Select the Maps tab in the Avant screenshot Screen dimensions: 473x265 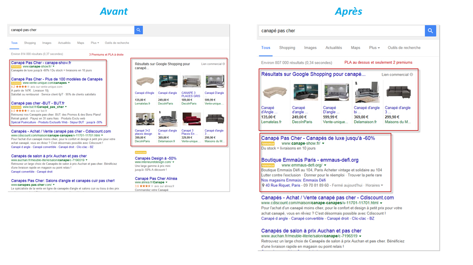pyautogui.click(x=81, y=43)
